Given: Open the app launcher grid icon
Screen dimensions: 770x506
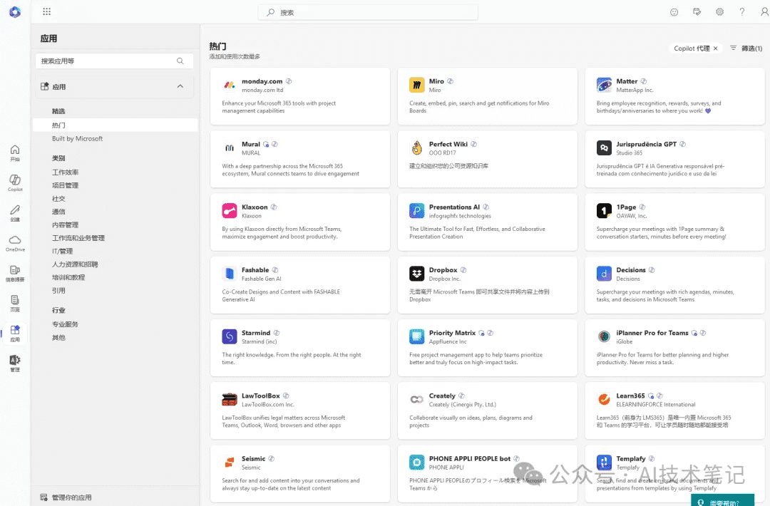Looking at the screenshot, I should point(46,11).
